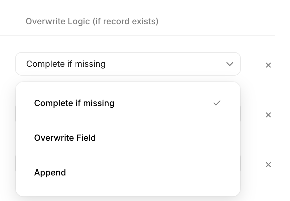Choose Append from the dropdown list
290x201 pixels.
[x=50, y=173]
